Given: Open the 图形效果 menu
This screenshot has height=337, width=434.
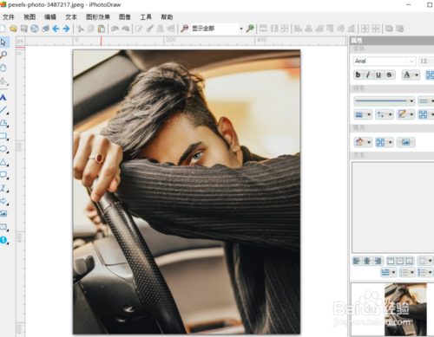Looking at the screenshot, I should [x=98, y=17].
